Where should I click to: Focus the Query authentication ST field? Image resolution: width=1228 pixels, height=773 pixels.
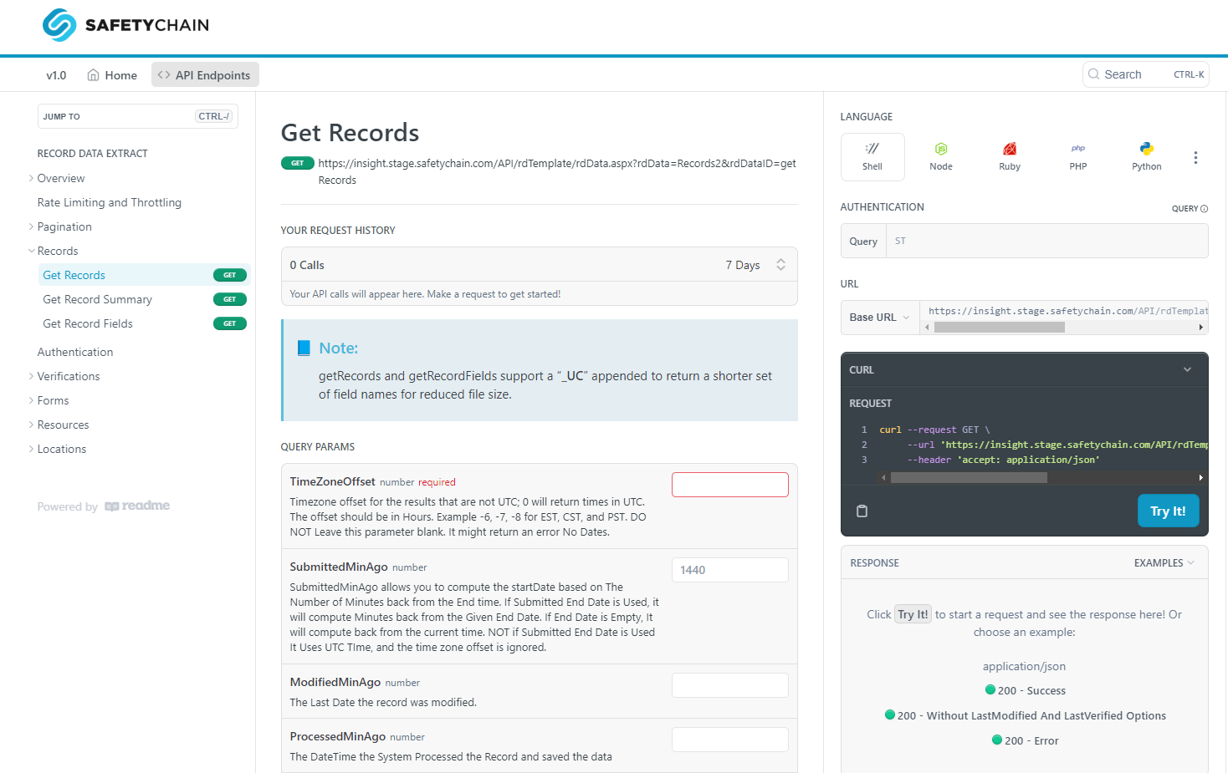point(1046,241)
